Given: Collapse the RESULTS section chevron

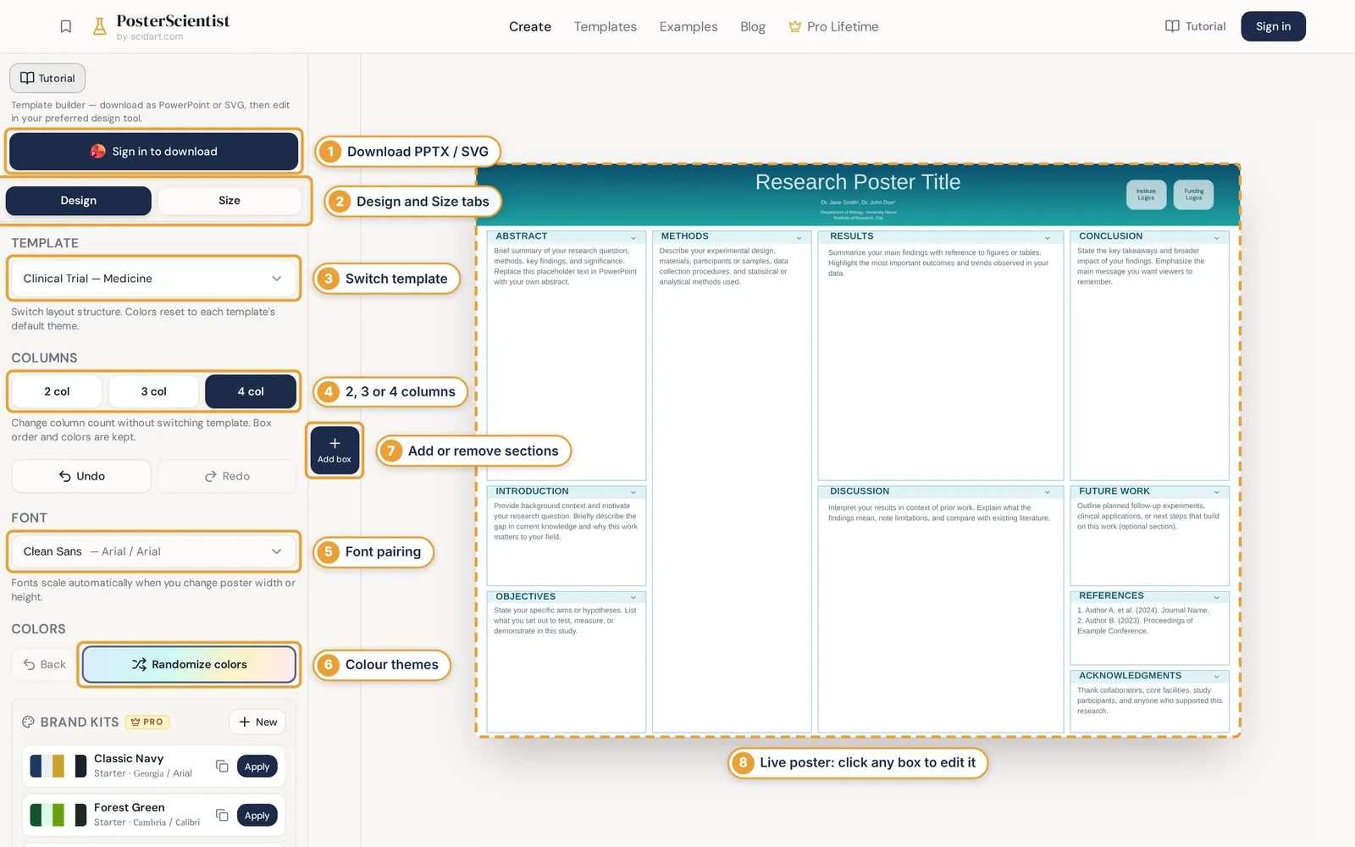Looking at the screenshot, I should 1048,237.
